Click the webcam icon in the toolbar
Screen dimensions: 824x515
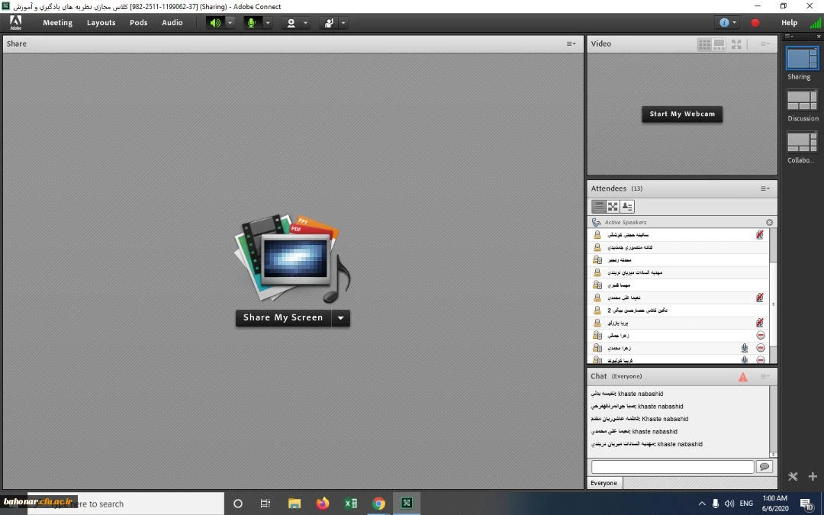pos(291,23)
